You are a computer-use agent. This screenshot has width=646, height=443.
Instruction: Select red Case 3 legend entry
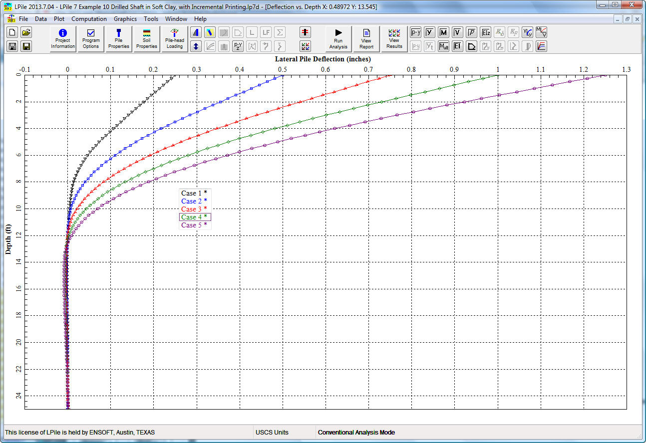(194, 209)
